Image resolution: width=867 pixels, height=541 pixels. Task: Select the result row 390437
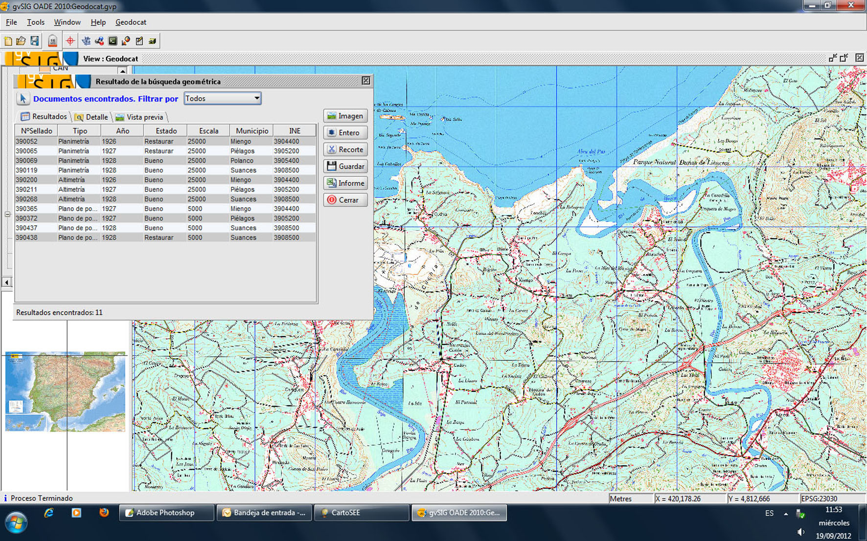click(x=165, y=228)
